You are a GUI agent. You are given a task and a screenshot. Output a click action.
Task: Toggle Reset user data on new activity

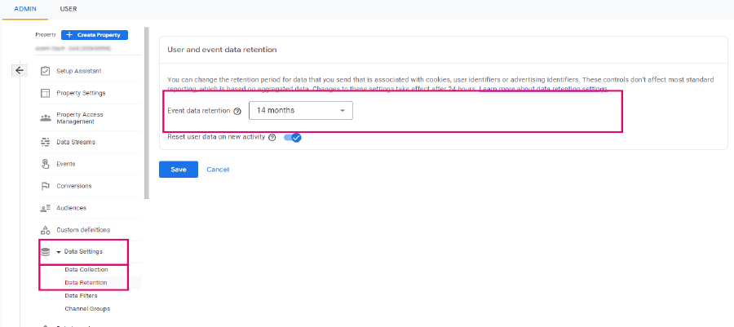[x=293, y=138]
